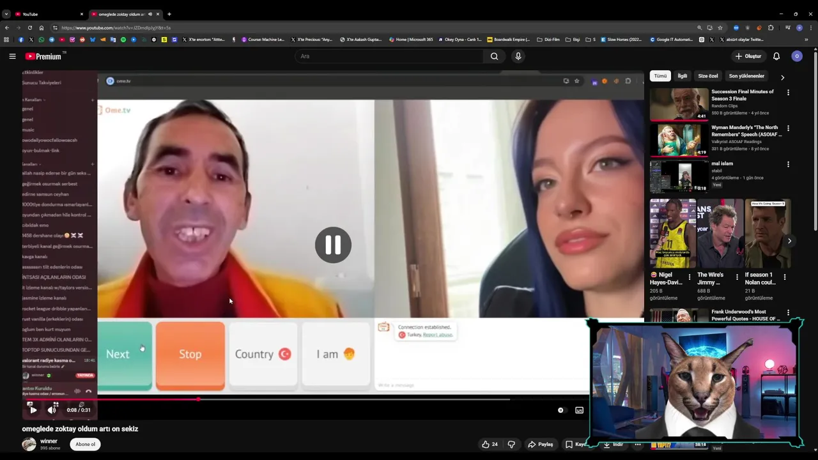Bookmark this page with the star

720,27
